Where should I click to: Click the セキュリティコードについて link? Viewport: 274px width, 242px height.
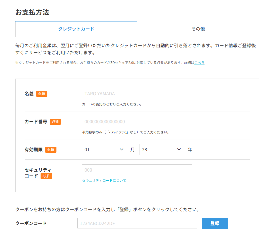point(104,180)
